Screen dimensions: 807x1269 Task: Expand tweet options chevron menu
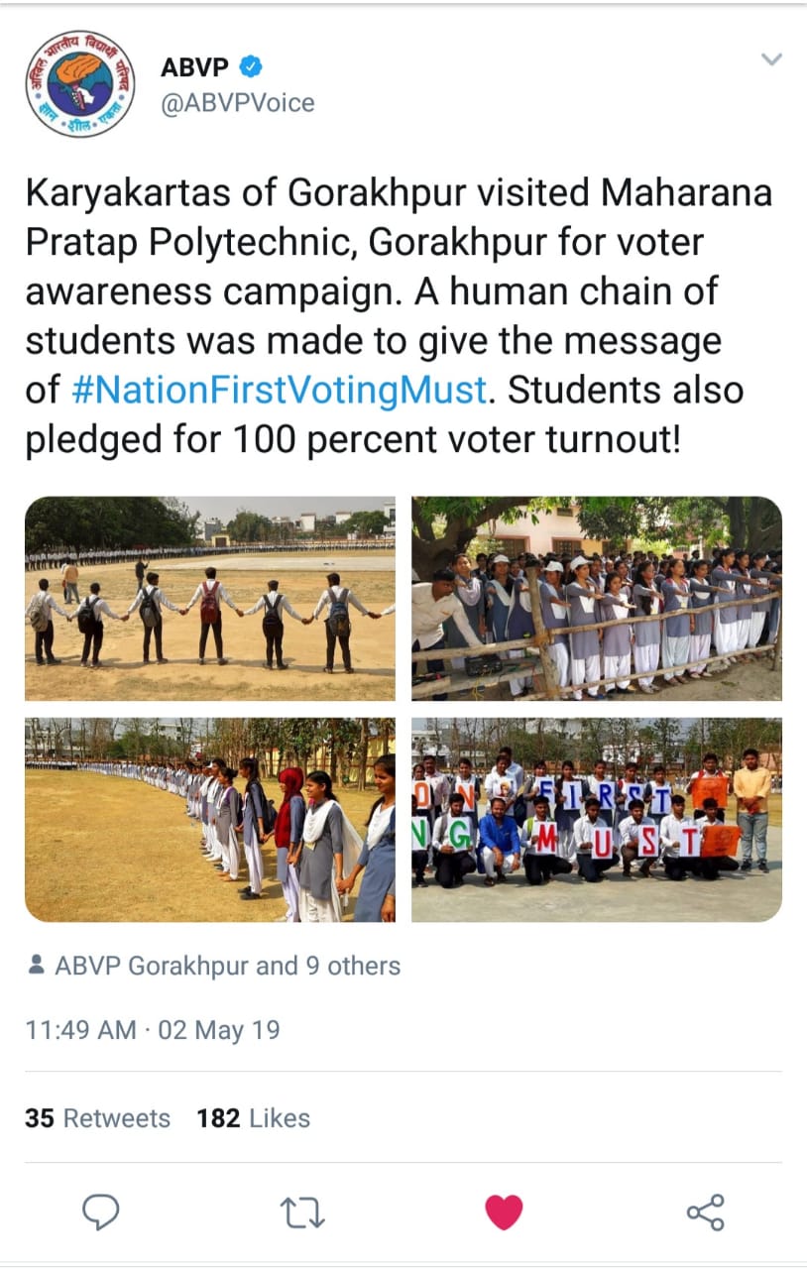(x=771, y=59)
